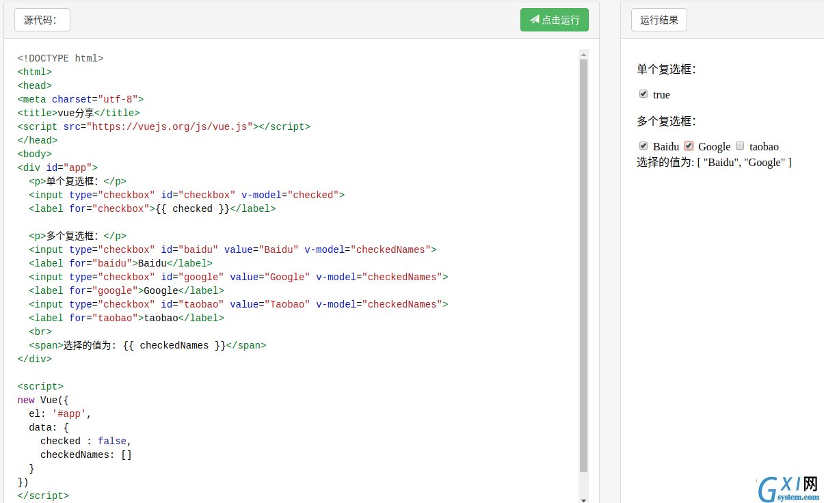Click the "true" label in the result pane
This screenshot has height=503, width=824.
(x=661, y=95)
